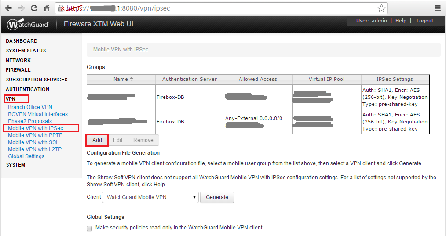Screen dimensions: 446x236
Task: Sort by IPSec Settings column header
Action: [x=395, y=80]
